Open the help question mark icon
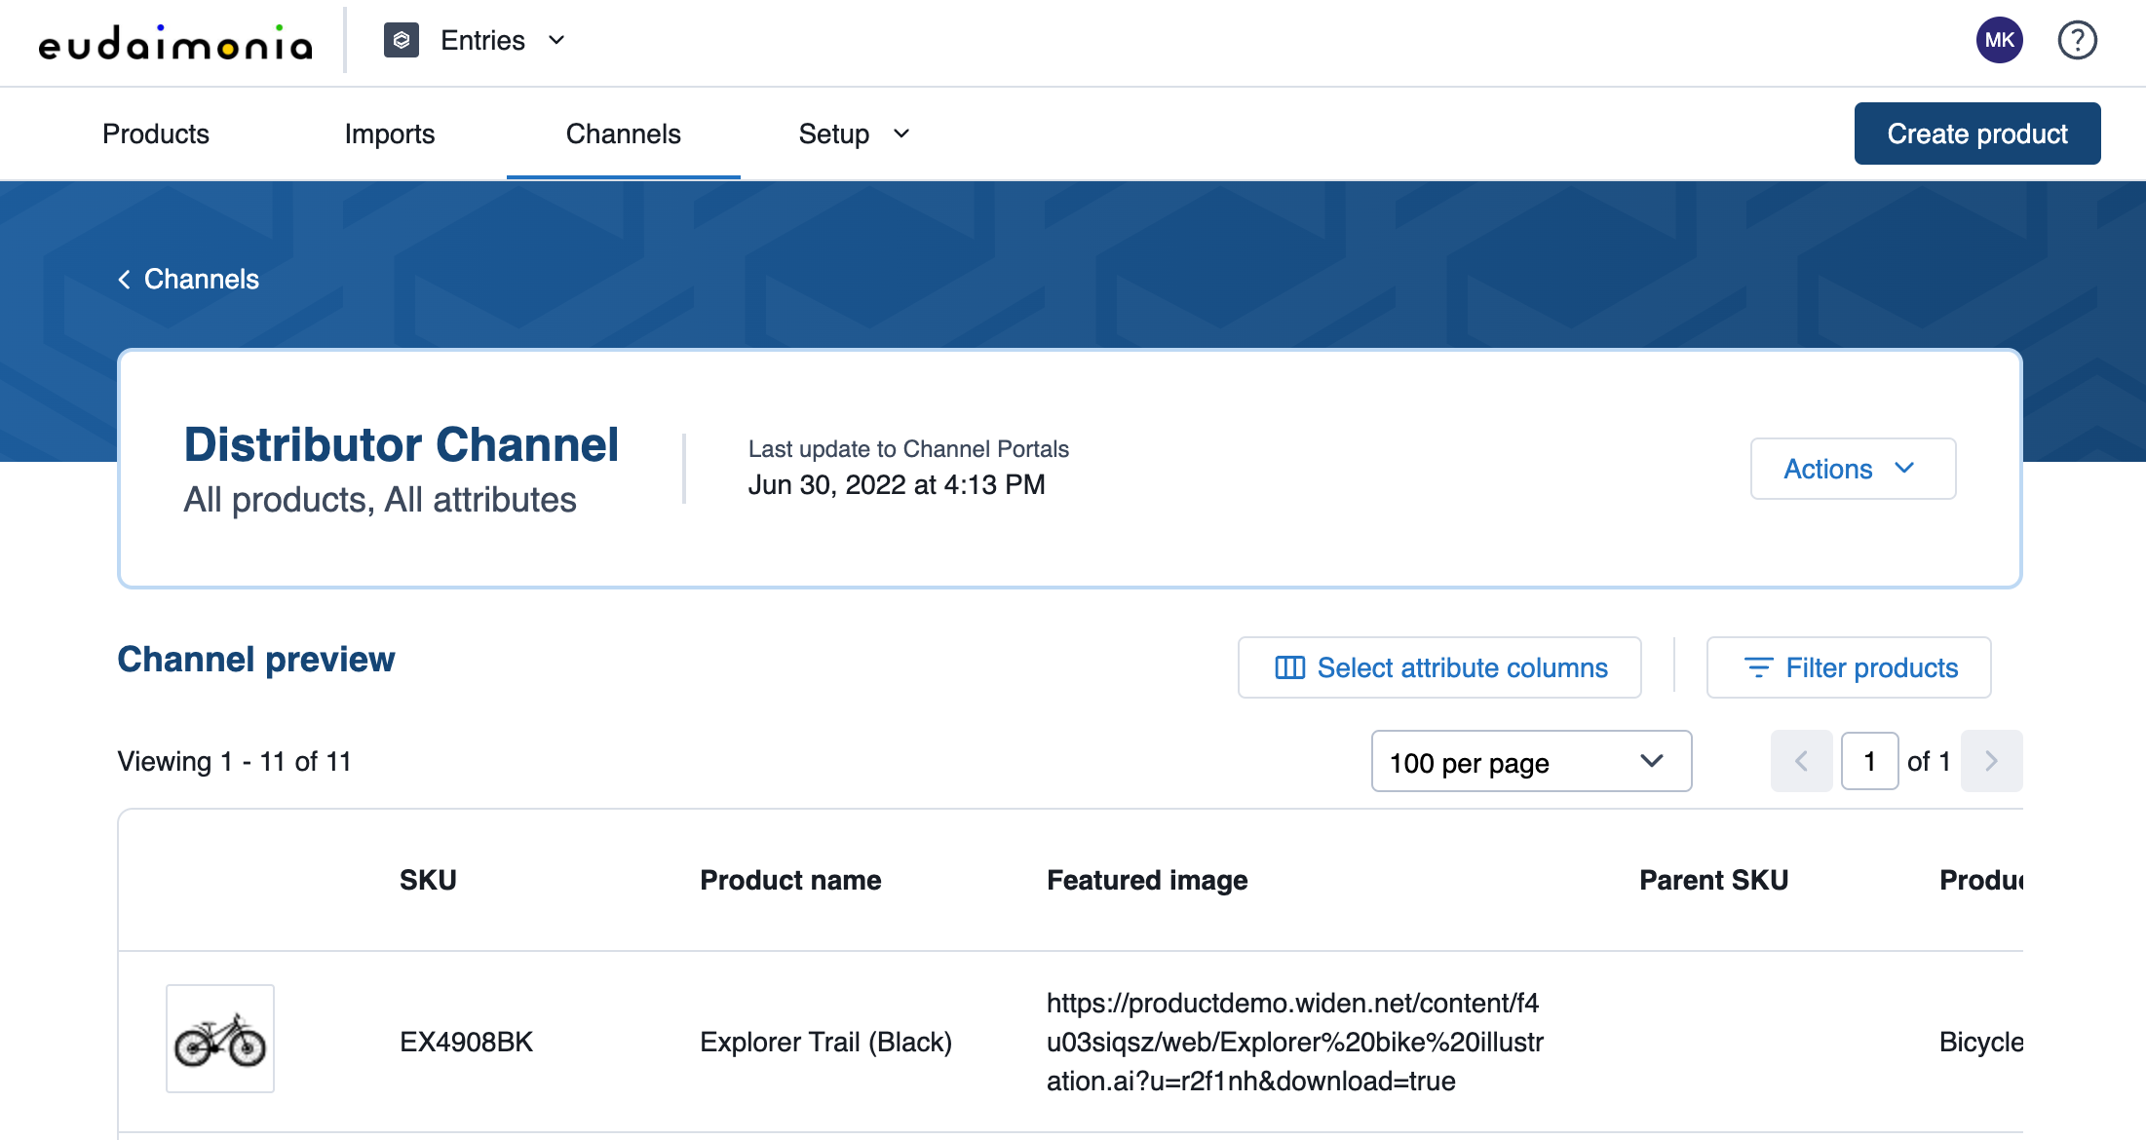 [x=2077, y=41]
